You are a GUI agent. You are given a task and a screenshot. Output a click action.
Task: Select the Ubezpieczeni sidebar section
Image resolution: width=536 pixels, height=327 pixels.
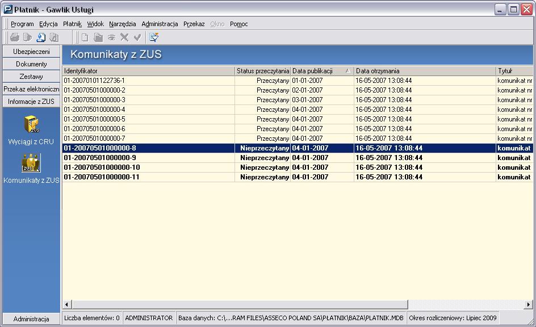point(31,52)
